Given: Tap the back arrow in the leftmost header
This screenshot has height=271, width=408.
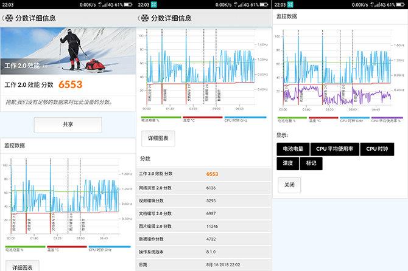Looking at the screenshot, I should click(4, 18).
